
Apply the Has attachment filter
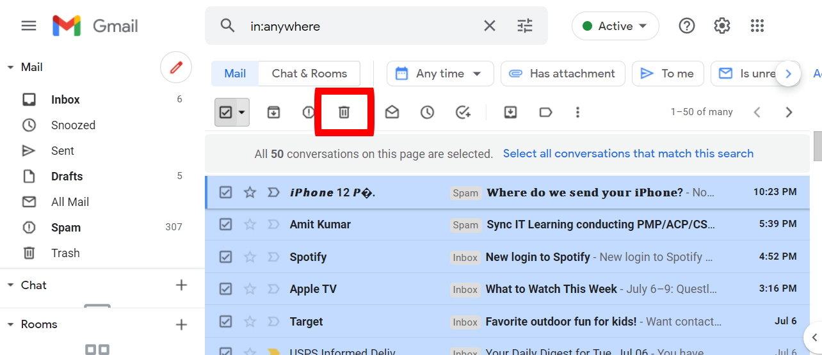(x=561, y=74)
